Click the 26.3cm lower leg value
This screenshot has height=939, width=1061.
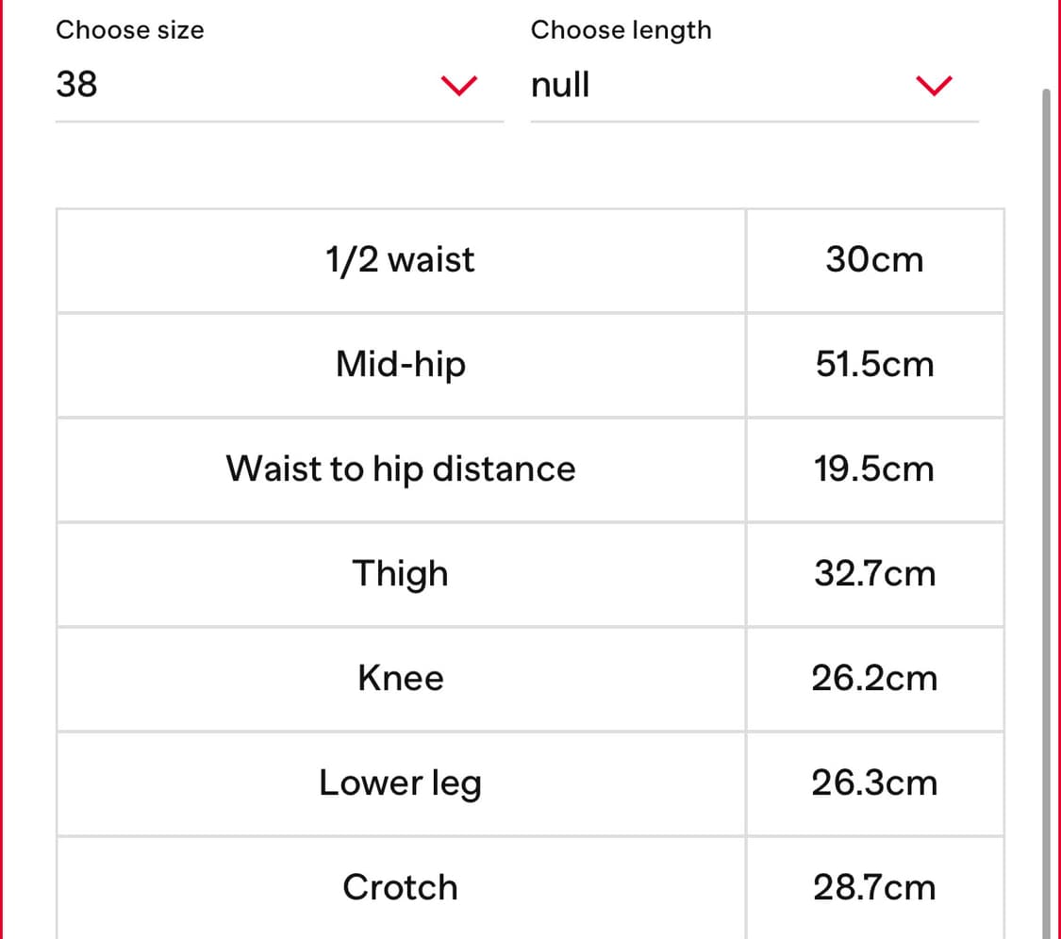(x=875, y=783)
